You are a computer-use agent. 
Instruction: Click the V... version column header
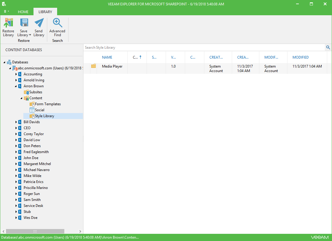pos(173,57)
